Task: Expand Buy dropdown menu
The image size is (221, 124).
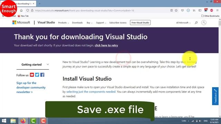Action: [x=89, y=23]
